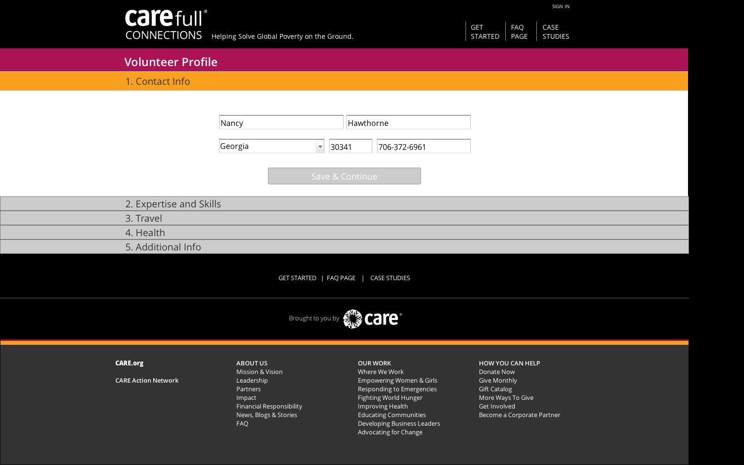Click the FAQ link under About Us

click(242, 423)
